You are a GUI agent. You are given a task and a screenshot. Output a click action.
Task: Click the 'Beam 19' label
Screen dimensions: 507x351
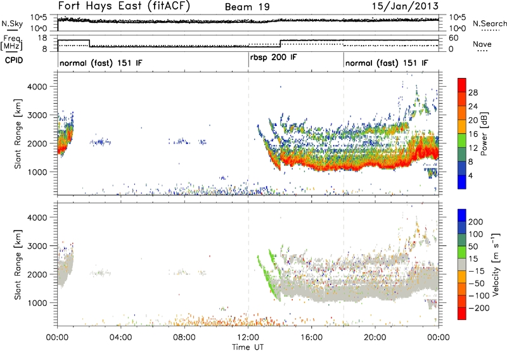point(247,7)
